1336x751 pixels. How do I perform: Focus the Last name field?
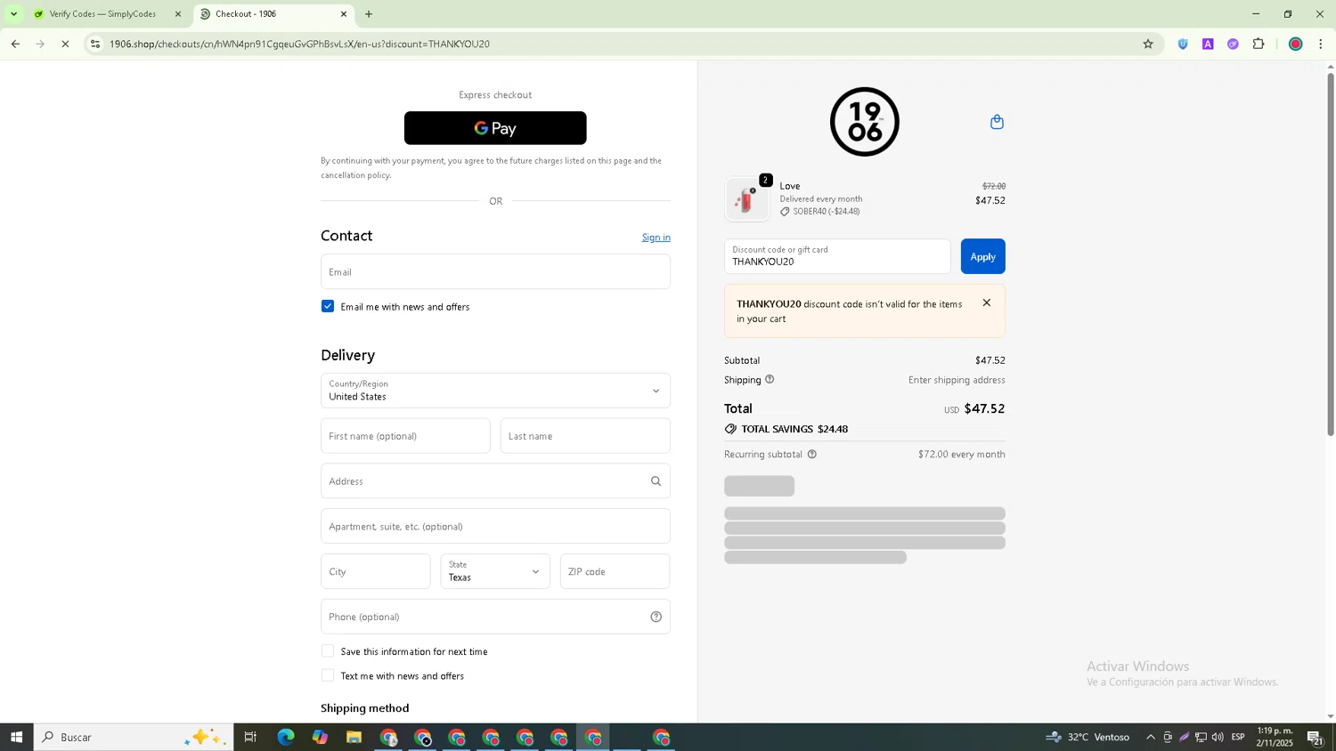[x=585, y=436]
